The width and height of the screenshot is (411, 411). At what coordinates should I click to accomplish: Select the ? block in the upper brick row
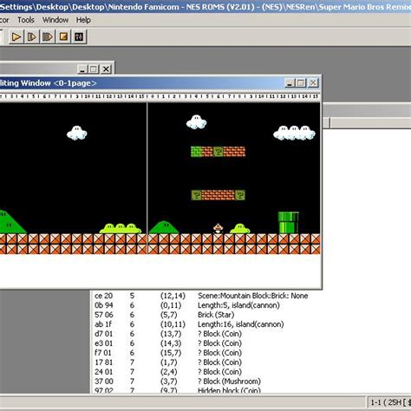pyautogui.click(x=219, y=152)
